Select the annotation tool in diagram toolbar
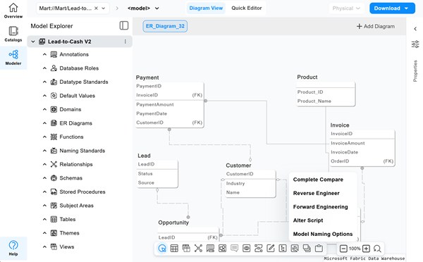This screenshot has width=423, height=262. point(210,248)
